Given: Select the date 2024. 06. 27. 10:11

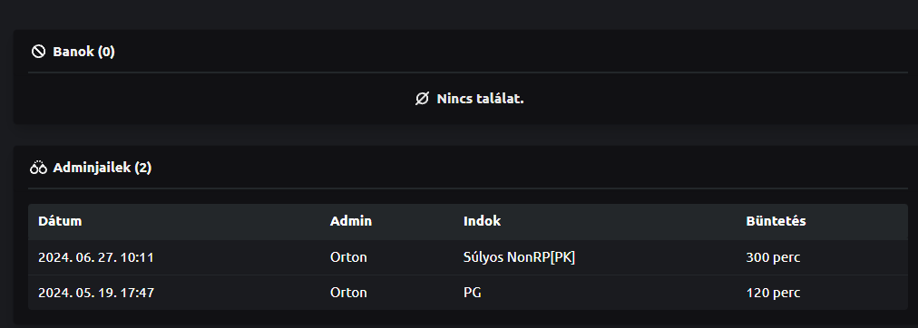Looking at the screenshot, I should tap(96, 257).
